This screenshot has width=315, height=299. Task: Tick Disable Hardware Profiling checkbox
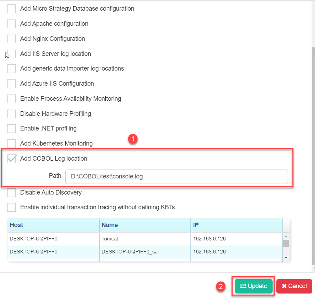(x=11, y=114)
